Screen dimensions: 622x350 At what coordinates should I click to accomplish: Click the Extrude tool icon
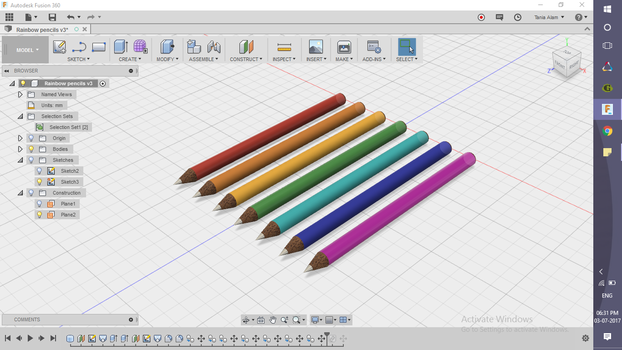[121, 47]
